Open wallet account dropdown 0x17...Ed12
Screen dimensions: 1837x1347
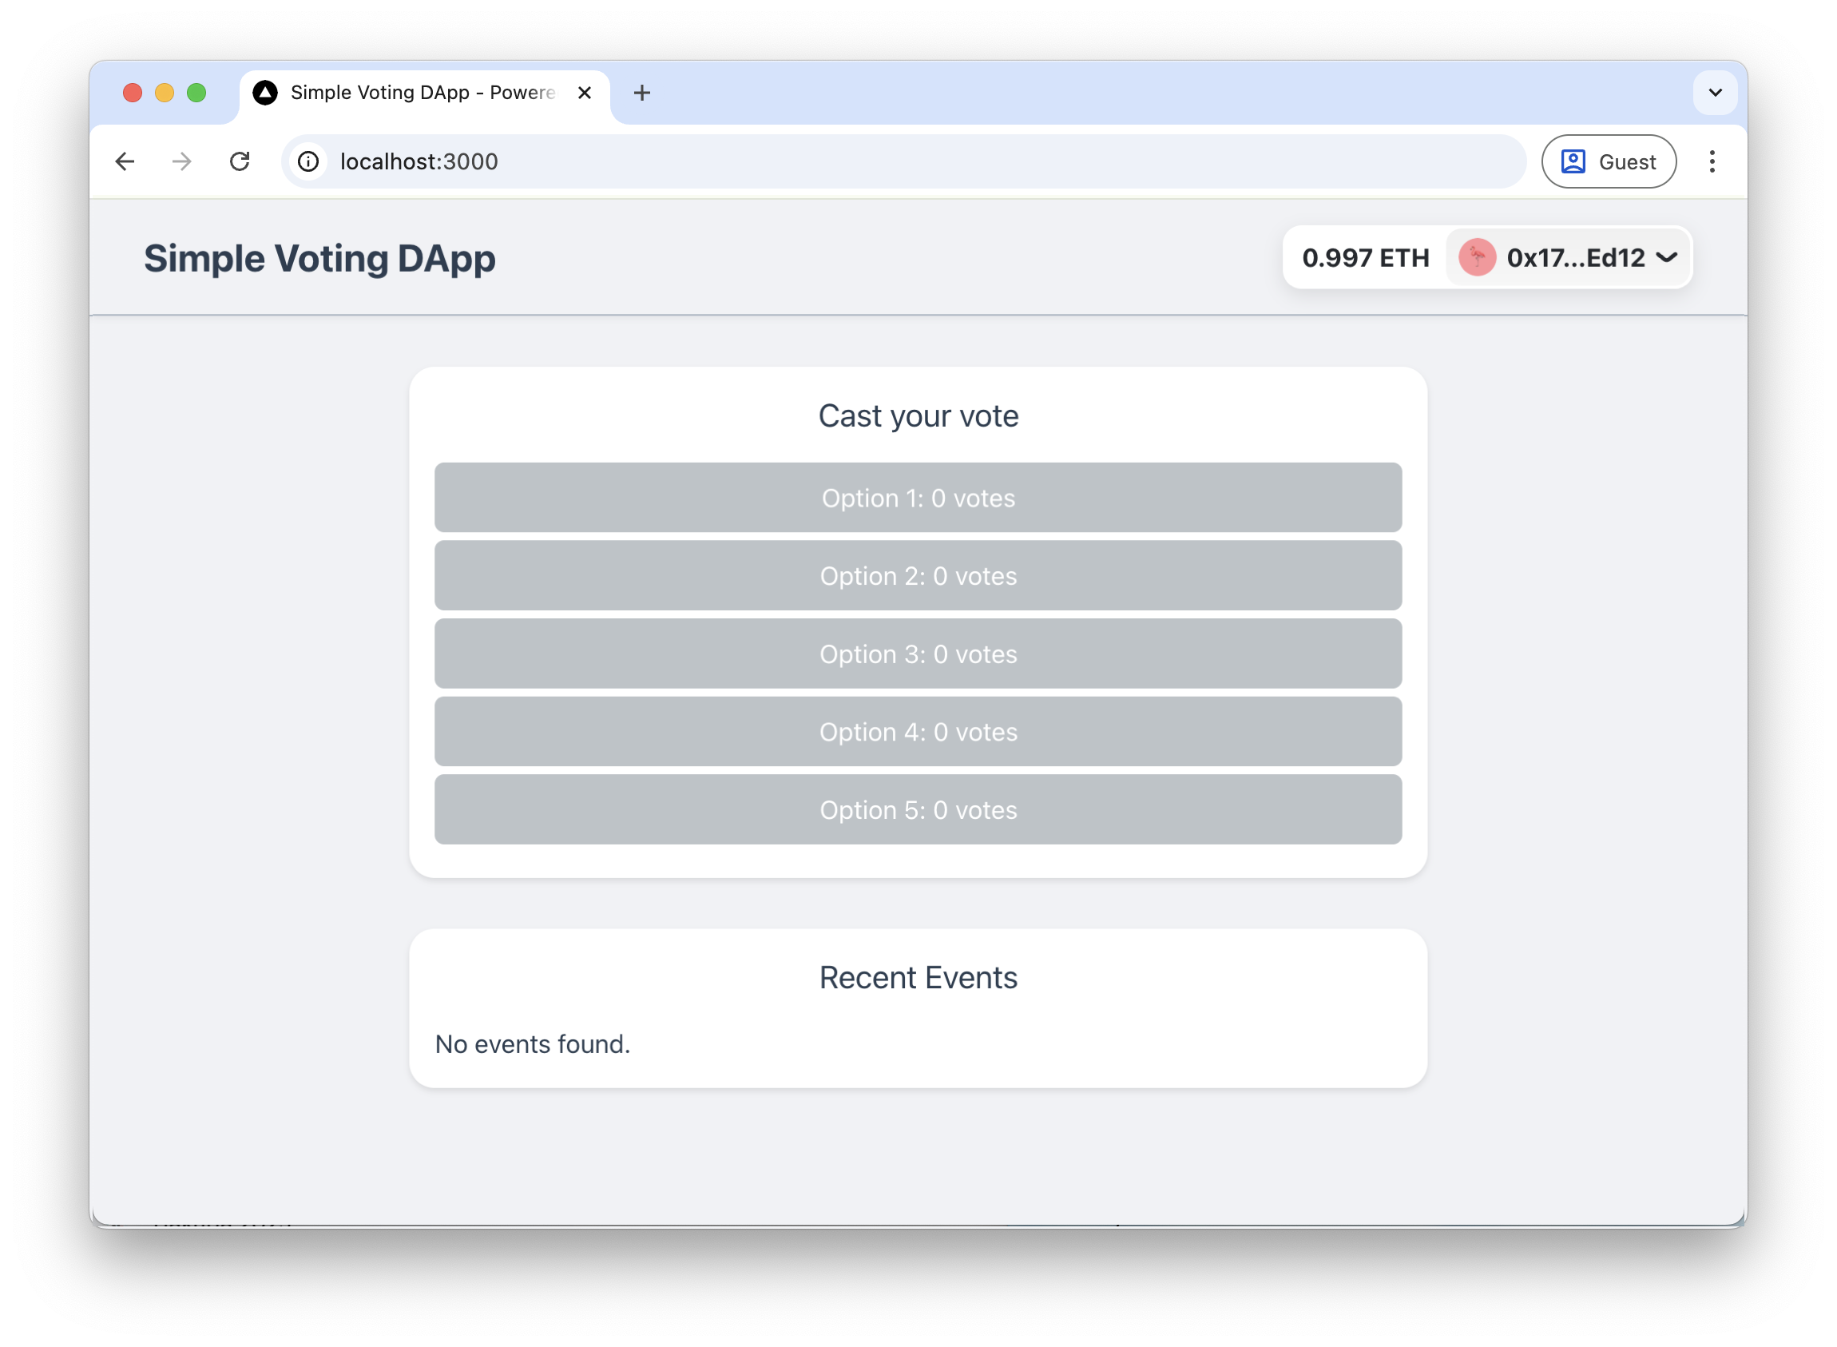[x=1574, y=258]
